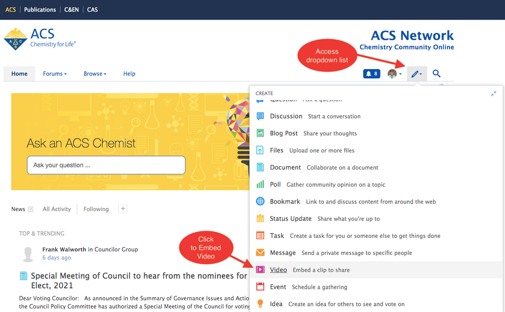This screenshot has height=312, width=505.
Task: Switch to the All Activity tab
Action: pyautogui.click(x=57, y=209)
